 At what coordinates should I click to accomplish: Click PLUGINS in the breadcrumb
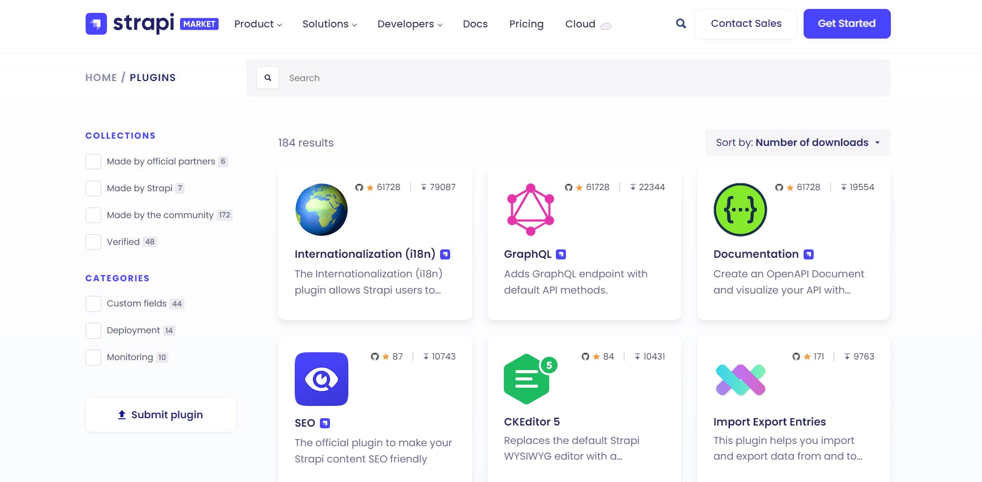[x=153, y=78]
